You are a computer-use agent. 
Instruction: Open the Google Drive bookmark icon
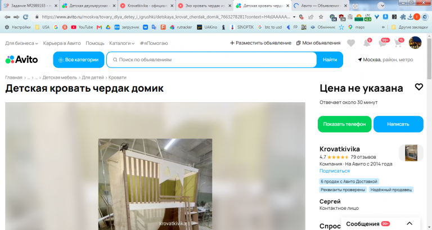[x=108, y=27]
